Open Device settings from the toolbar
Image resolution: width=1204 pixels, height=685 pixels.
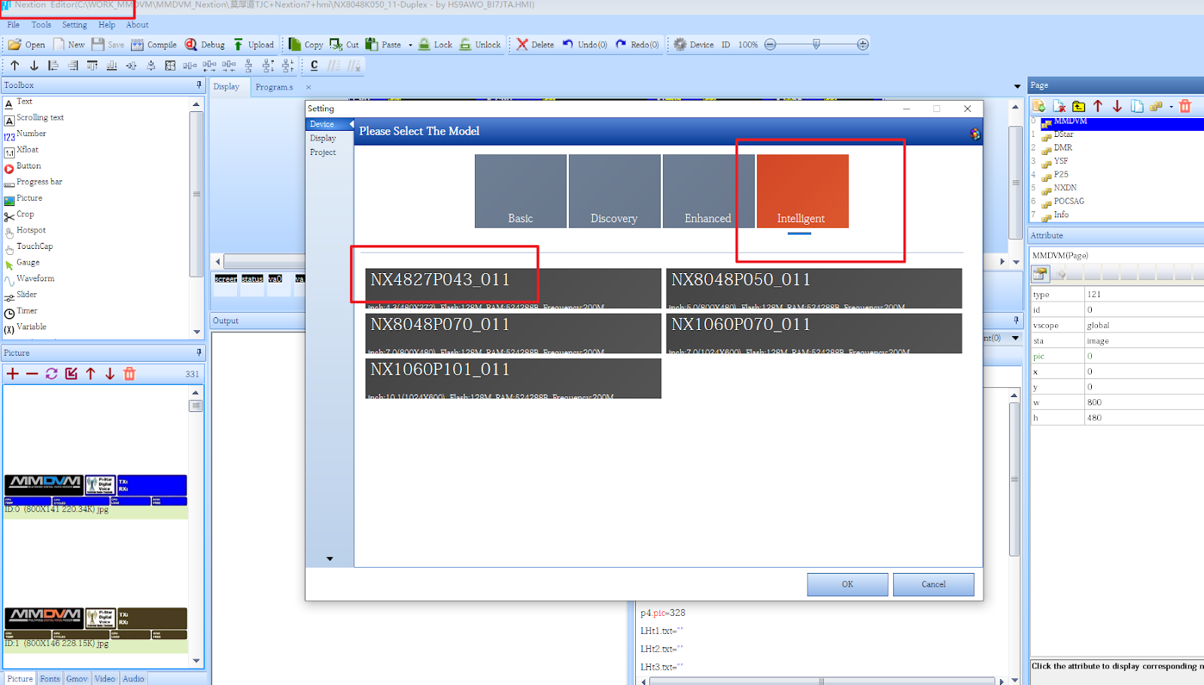(x=694, y=44)
